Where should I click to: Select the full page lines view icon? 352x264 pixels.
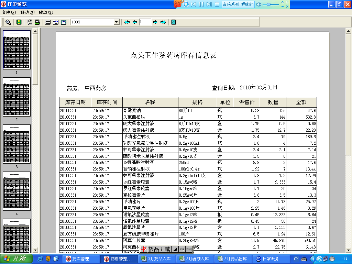coord(47,22)
